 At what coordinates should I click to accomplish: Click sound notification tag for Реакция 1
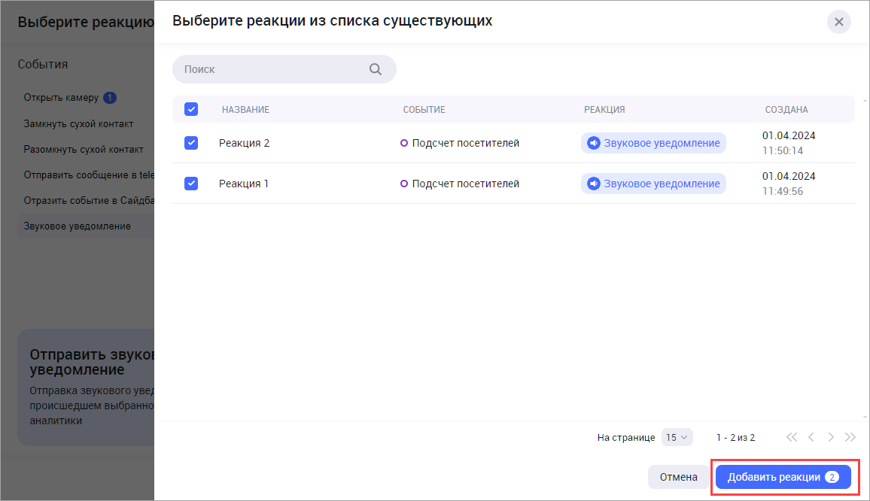[x=652, y=184]
